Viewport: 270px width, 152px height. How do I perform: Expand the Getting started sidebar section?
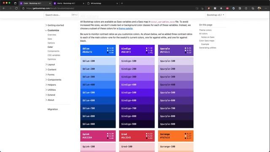pos(54,25)
